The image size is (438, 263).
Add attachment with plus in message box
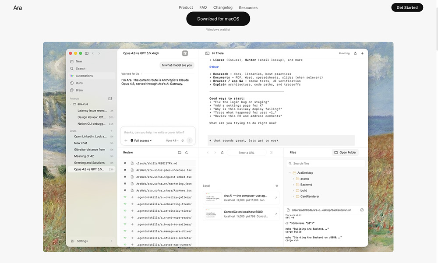[x=126, y=140]
